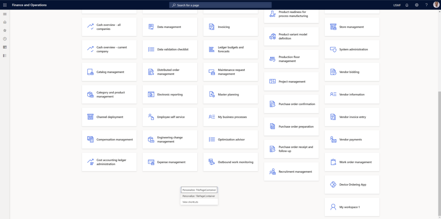
Task: Click the Optimization advisor checklist icon
Action: (212, 140)
